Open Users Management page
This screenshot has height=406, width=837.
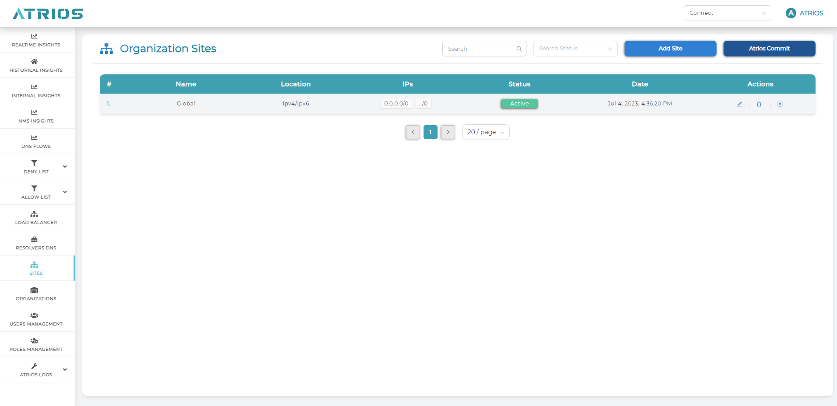pyautogui.click(x=36, y=319)
